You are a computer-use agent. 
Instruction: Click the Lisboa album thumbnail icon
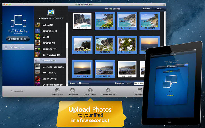38,25
